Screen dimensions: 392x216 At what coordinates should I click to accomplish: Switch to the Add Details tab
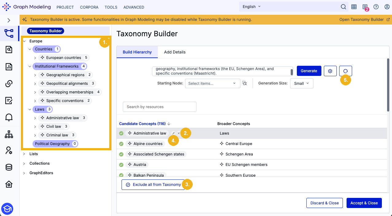pyautogui.click(x=175, y=52)
